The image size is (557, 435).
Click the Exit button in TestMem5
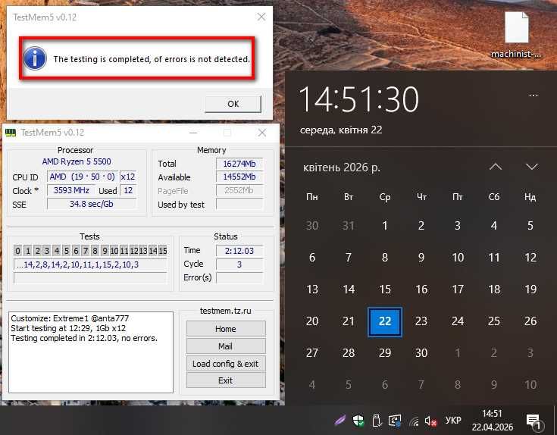pos(226,380)
